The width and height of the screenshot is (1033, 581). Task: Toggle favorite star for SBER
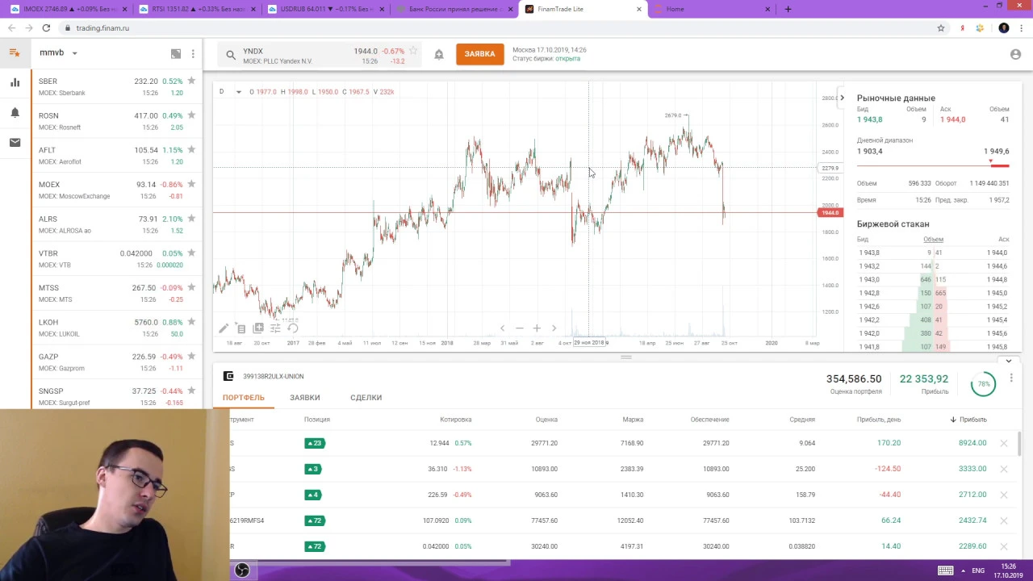(191, 81)
